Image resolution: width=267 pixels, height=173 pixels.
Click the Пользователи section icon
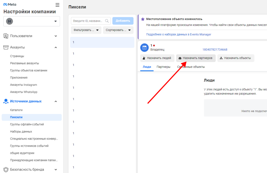pyautogui.click(x=6, y=36)
